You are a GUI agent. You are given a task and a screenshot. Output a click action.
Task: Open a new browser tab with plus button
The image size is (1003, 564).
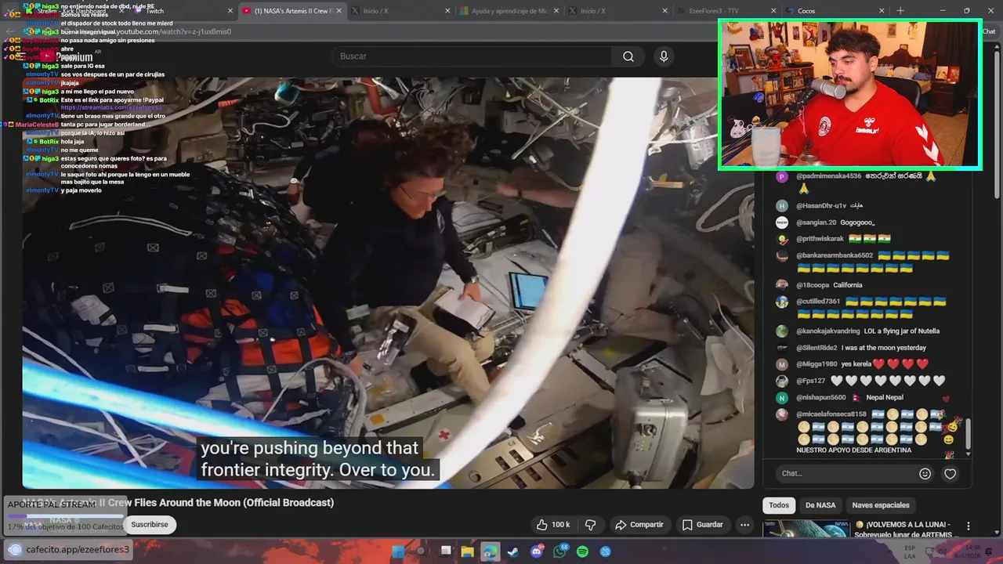pos(900,11)
